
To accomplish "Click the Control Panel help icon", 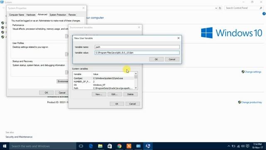I will pyautogui.click(x=264, y=14).
